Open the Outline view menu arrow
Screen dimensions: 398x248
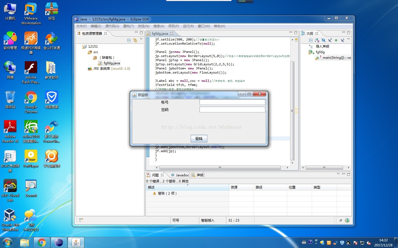coord(349,39)
